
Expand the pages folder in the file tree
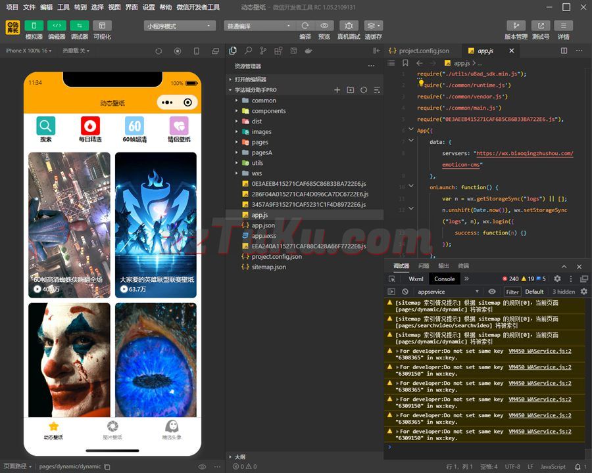click(260, 143)
